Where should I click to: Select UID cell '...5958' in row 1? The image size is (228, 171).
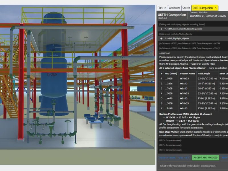169,79
